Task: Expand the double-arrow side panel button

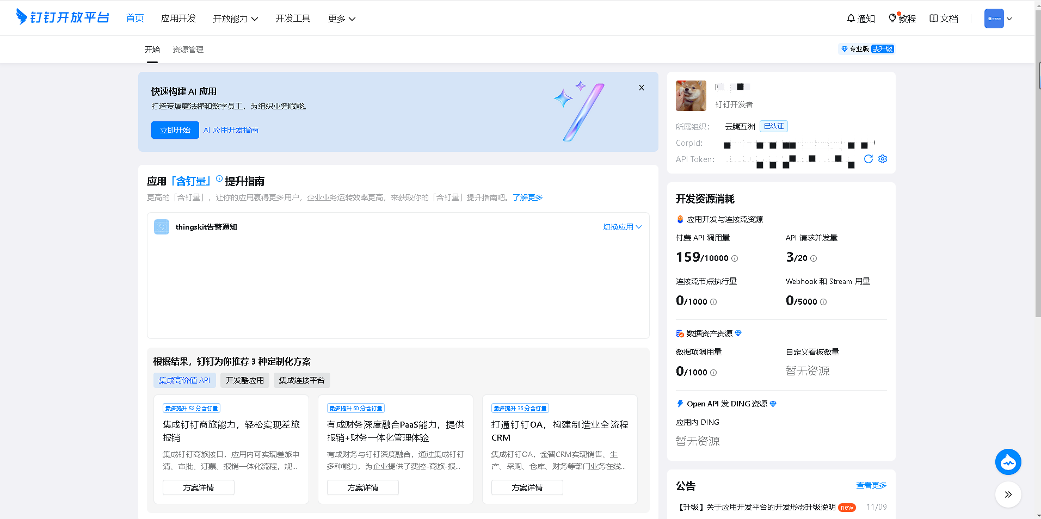Action: pyautogui.click(x=1008, y=495)
